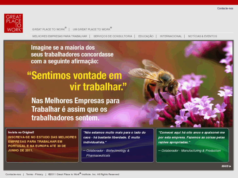Click the Great Place to Work logo
Viewport: 238px width, 178px height.
[x=13, y=23]
